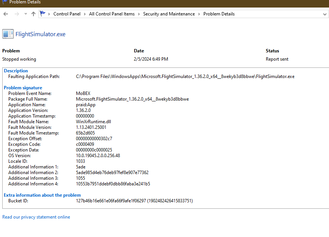Click the Status column header
The image size is (329, 237).
[272, 51]
